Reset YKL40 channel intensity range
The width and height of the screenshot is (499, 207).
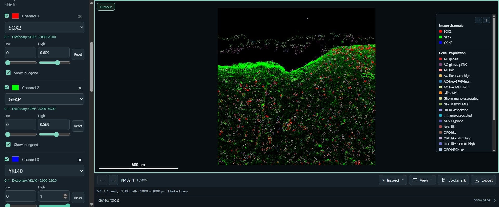(78, 198)
